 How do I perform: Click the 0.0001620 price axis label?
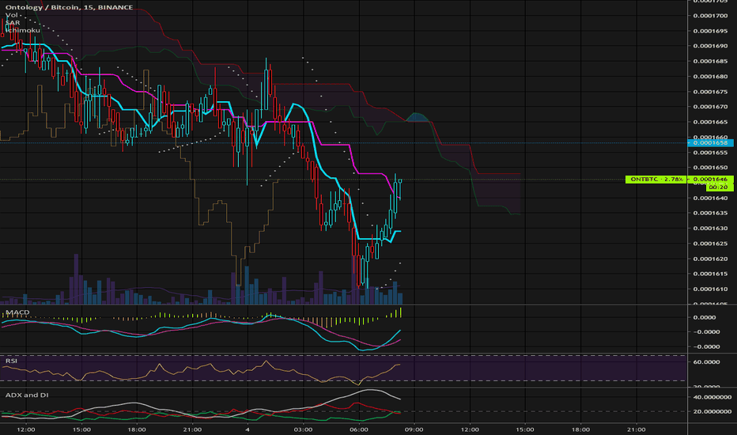[x=710, y=259]
